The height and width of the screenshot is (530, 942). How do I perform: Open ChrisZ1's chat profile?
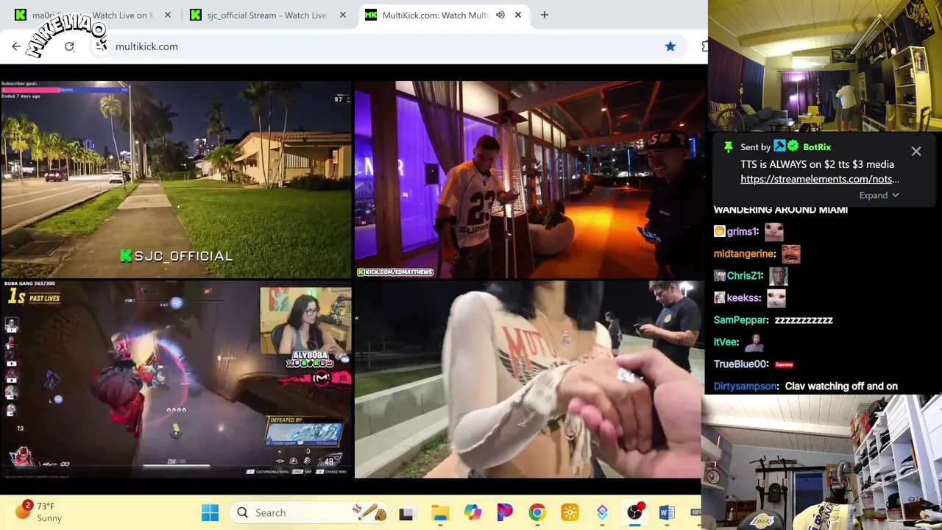[745, 275]
